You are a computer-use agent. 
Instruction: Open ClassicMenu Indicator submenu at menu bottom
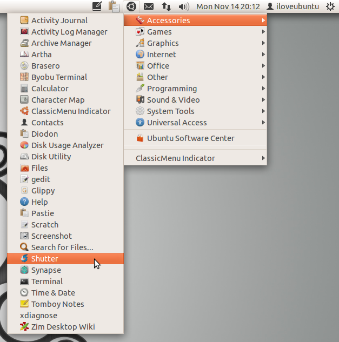(195, 158)
